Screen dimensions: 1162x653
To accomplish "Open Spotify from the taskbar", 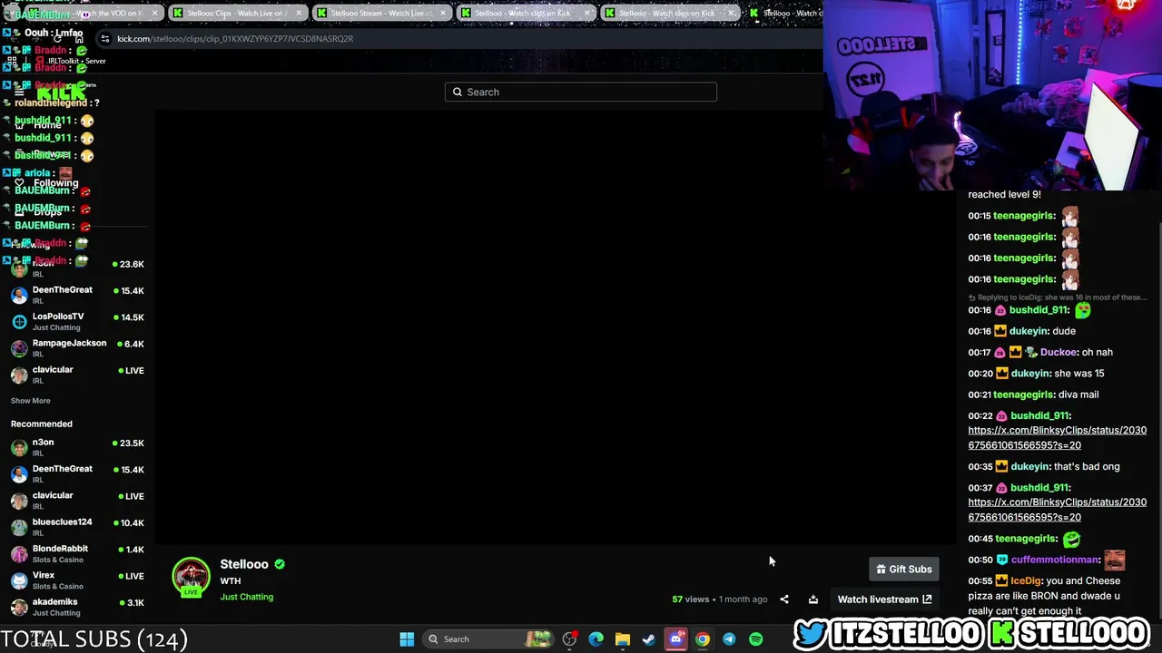I will (x=755, y=639).
